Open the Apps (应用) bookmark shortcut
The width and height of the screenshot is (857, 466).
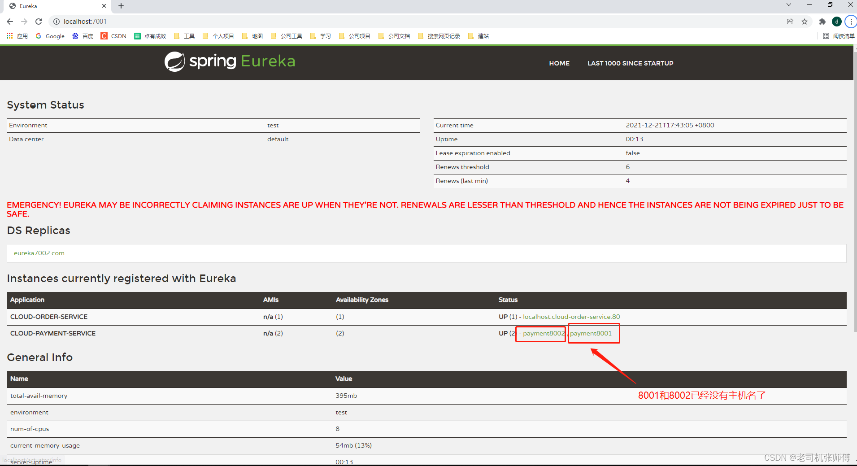tap(17, 36)
